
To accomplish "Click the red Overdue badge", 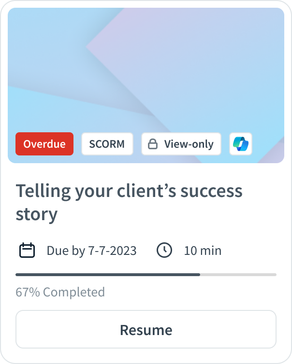I will pyautogui.click(x=44, y=144).
